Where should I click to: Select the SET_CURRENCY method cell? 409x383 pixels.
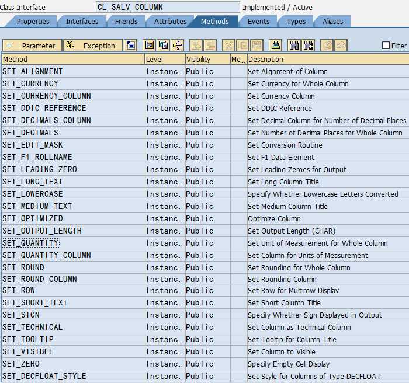click(x=73, y=83)
